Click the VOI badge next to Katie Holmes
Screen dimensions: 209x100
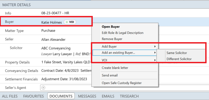pyautogui.click(x=70, y=22)
